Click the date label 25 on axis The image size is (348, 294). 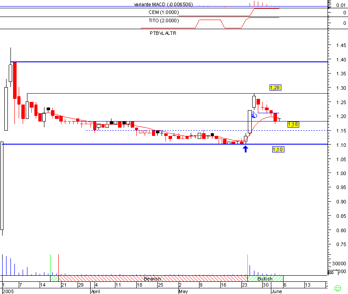pos(160,285)
